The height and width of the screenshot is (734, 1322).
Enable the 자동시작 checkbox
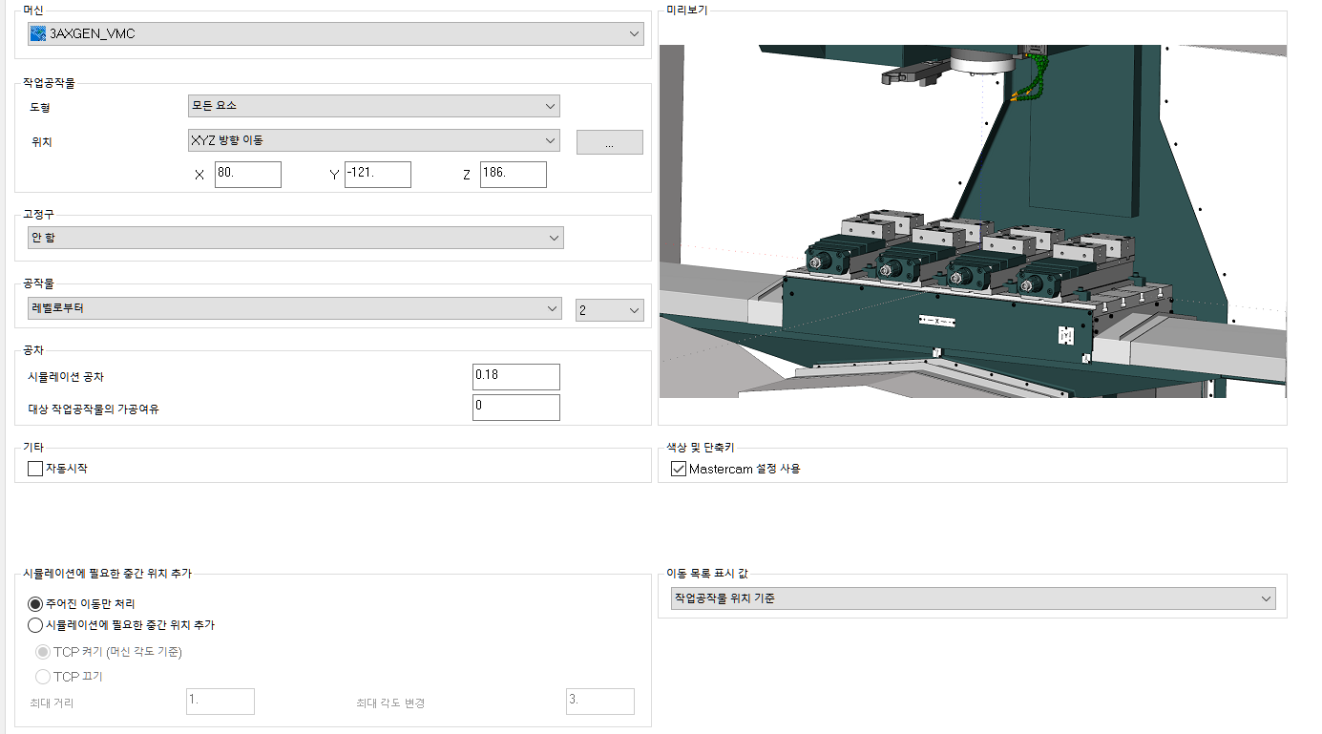(35, 469)
